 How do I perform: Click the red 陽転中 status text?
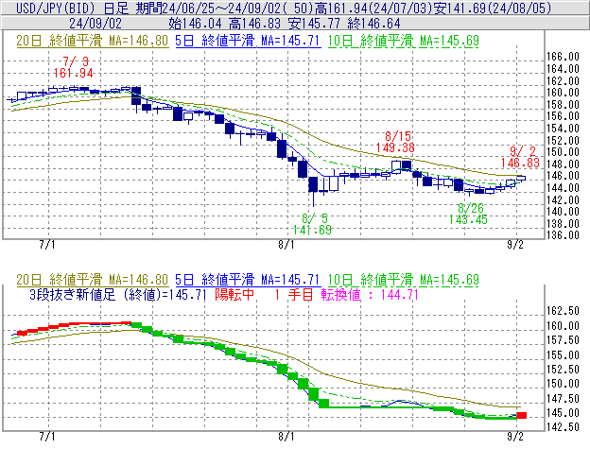pyautogui.click(x=234, y=294)
